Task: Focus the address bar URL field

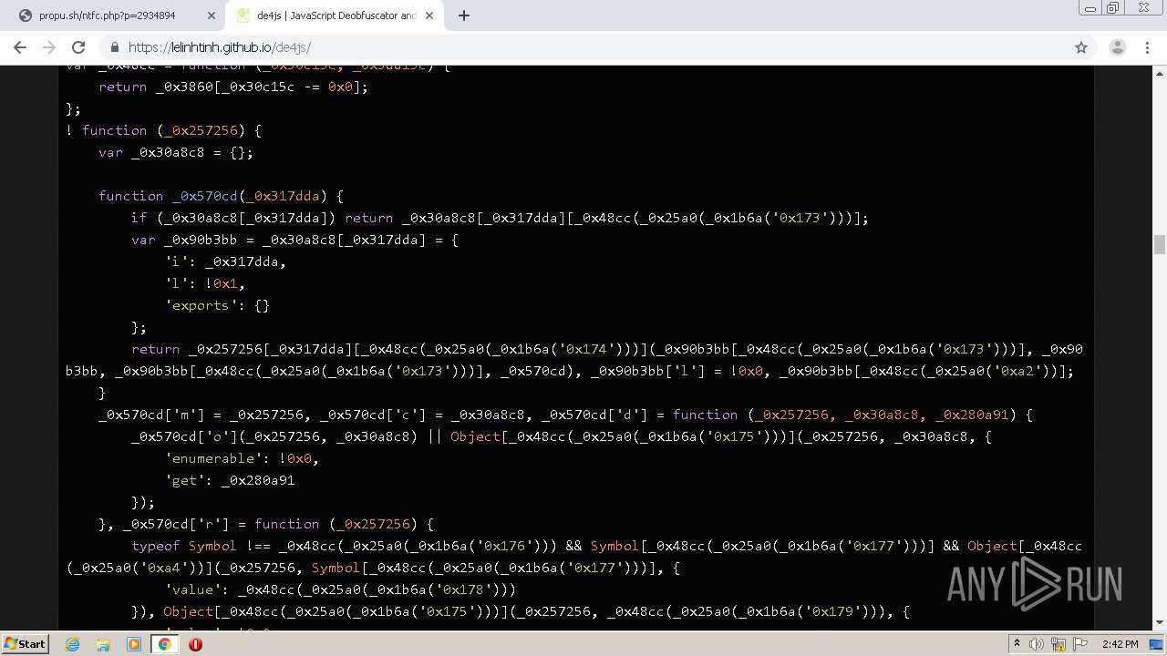Action: click(x=583, y=47)
